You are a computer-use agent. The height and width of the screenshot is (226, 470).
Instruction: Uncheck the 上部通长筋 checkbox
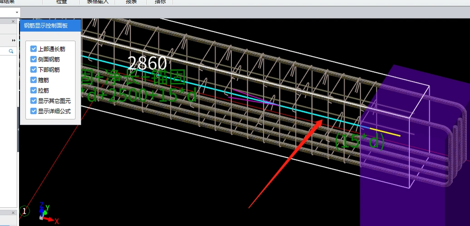tap(34, 49)
